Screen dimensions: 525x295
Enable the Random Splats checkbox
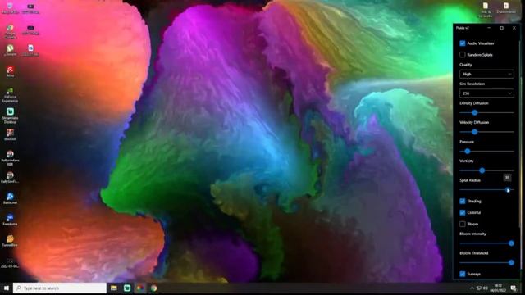[x=463, y=55]
